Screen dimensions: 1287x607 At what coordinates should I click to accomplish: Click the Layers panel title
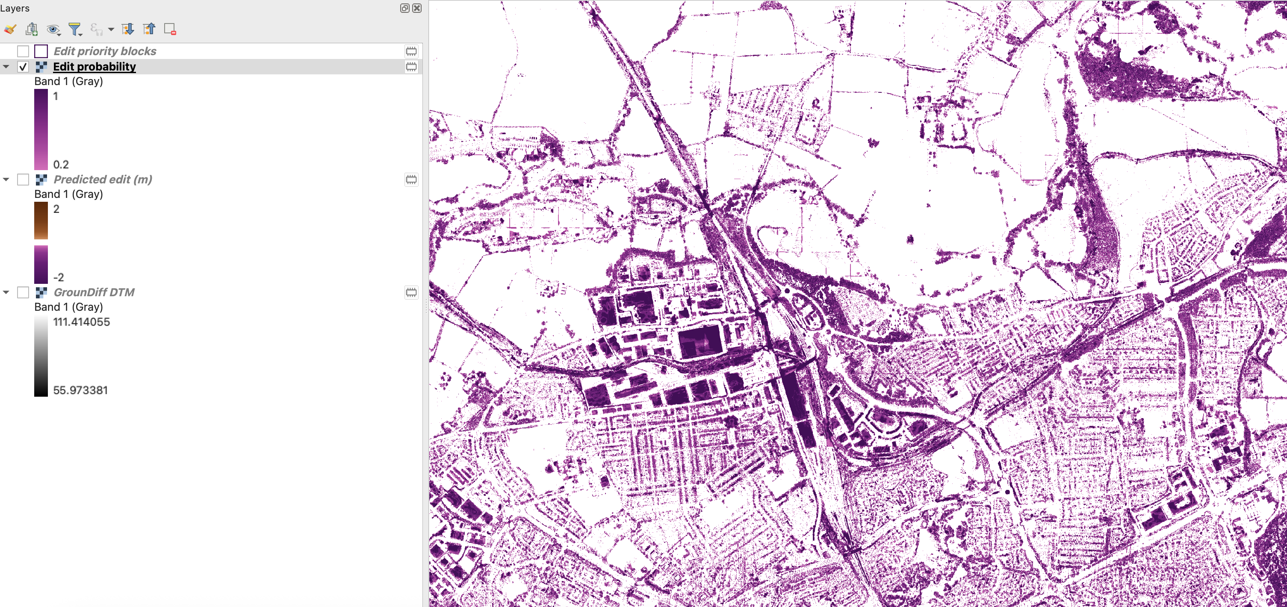[15, 8]
